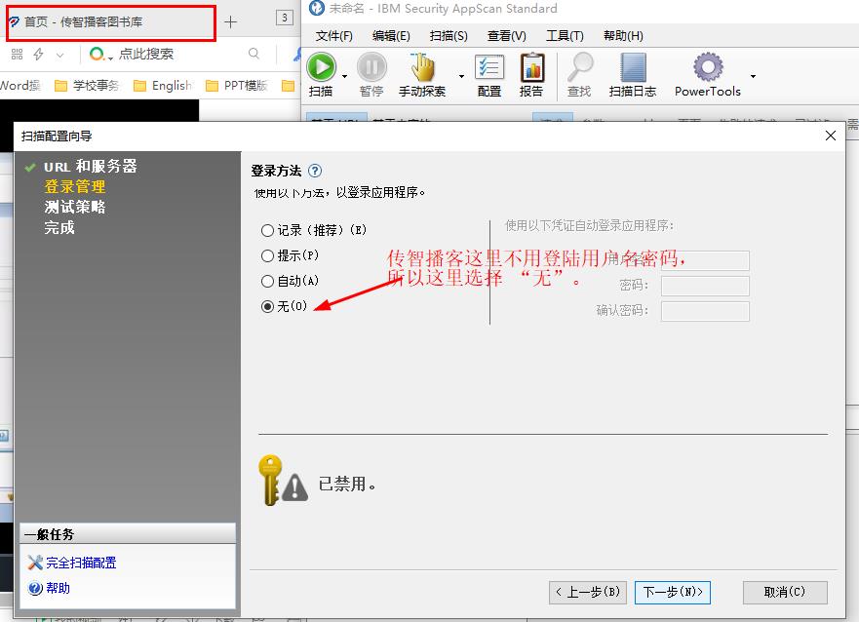
Task: Cancel the wizard with 取消(C)
Action: [x=785, y=592]
